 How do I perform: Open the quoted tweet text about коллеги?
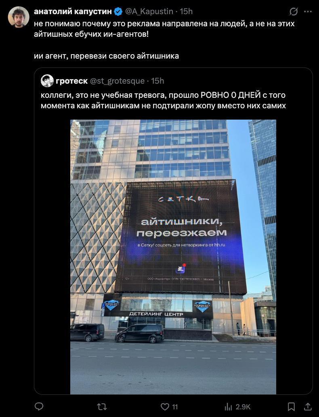coord(163,100)
